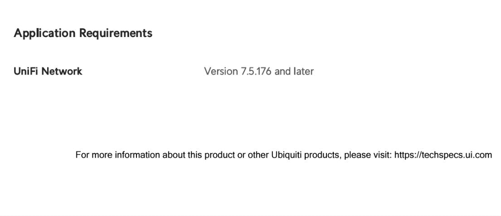Viewport: 501px width, 216px height.
Task: Click "https://" at the start of the URL
Action: pyautogui.click(x=407, y=155)
